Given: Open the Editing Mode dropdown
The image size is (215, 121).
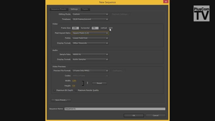Looking at the screenshot, I should click(90, 14).
